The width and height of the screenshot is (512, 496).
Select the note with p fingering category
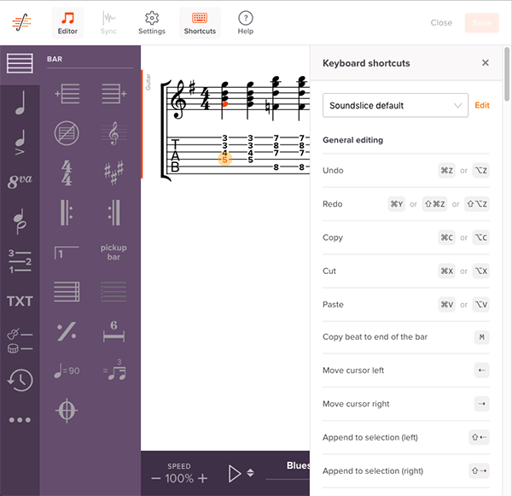click(x=20, y=221)
